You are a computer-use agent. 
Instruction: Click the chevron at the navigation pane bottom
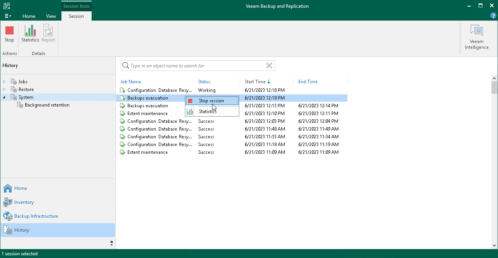tap(112, 243)
